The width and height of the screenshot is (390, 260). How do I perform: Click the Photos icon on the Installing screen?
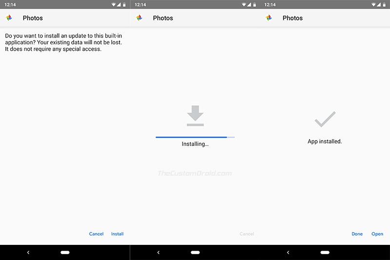139,18
